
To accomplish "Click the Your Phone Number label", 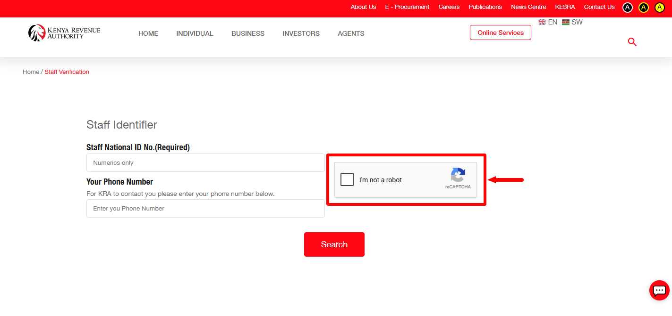I will pos(120,182).
